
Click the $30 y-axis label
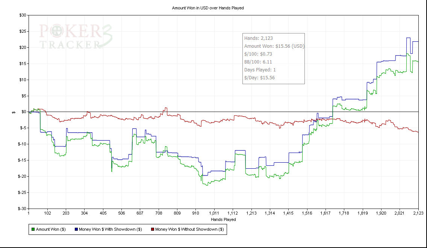coord(23,15)
